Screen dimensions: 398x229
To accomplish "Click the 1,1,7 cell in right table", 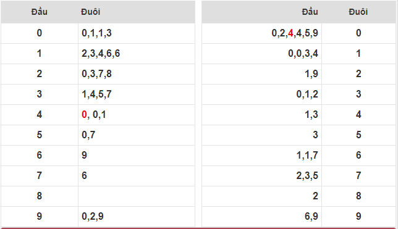I will (261, 155).
